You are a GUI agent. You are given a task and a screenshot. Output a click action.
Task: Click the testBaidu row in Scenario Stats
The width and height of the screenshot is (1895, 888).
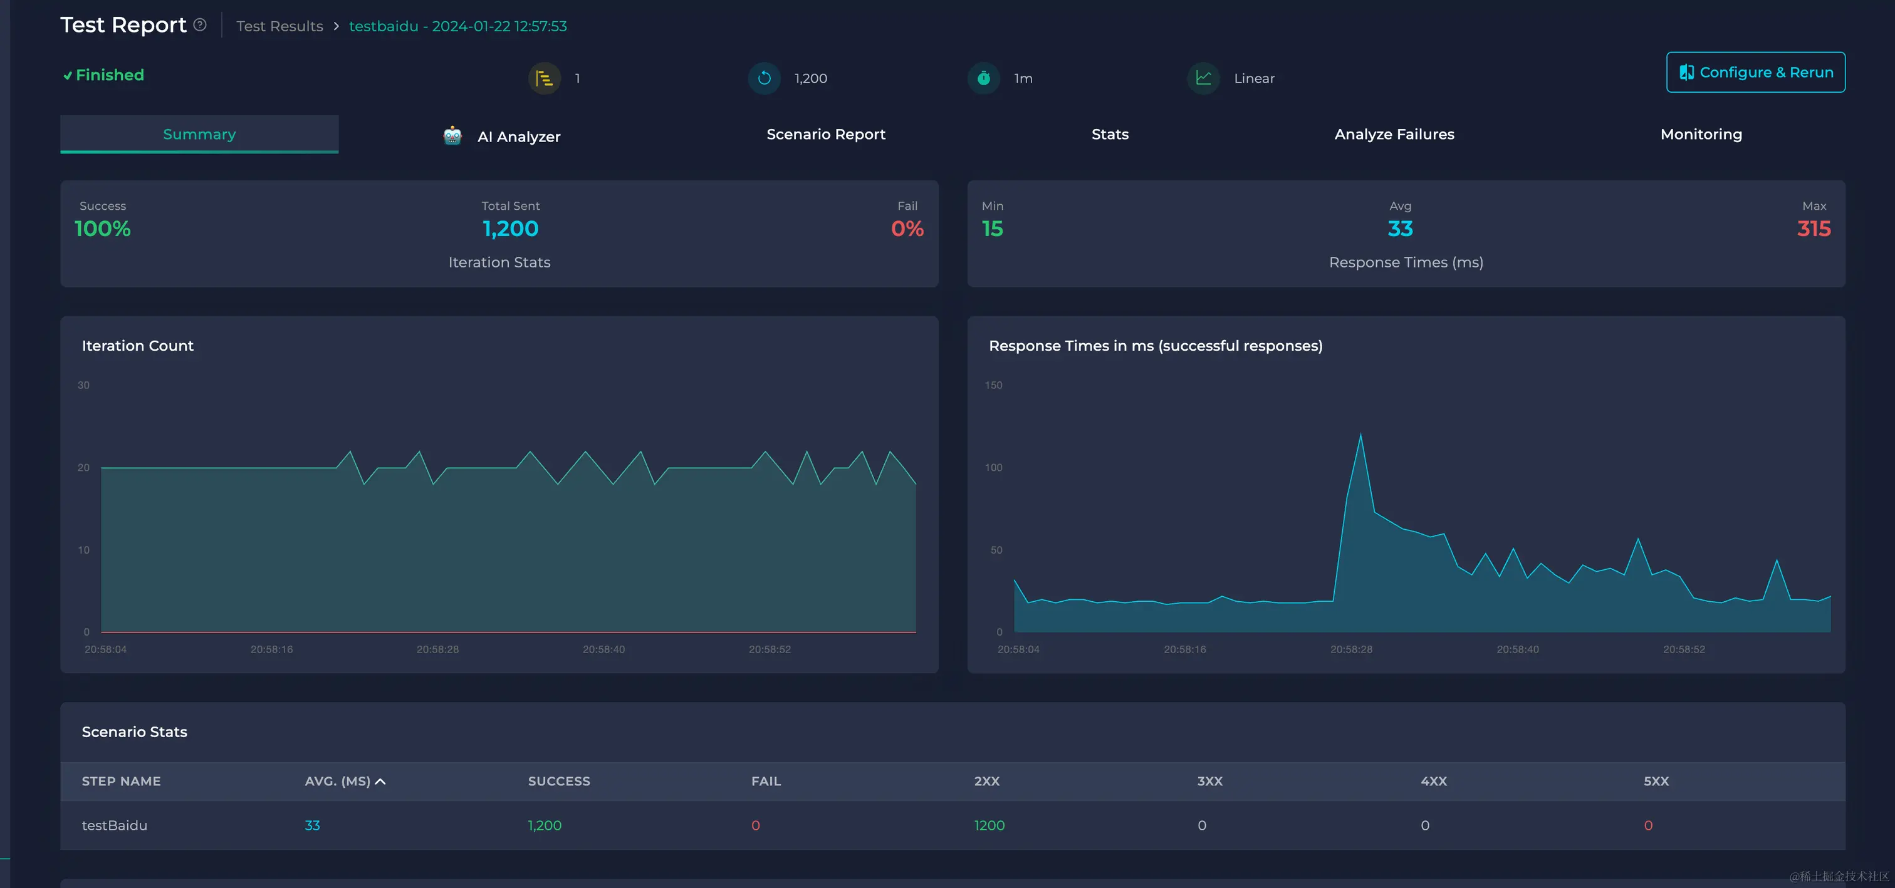click(x=115, y=825)
